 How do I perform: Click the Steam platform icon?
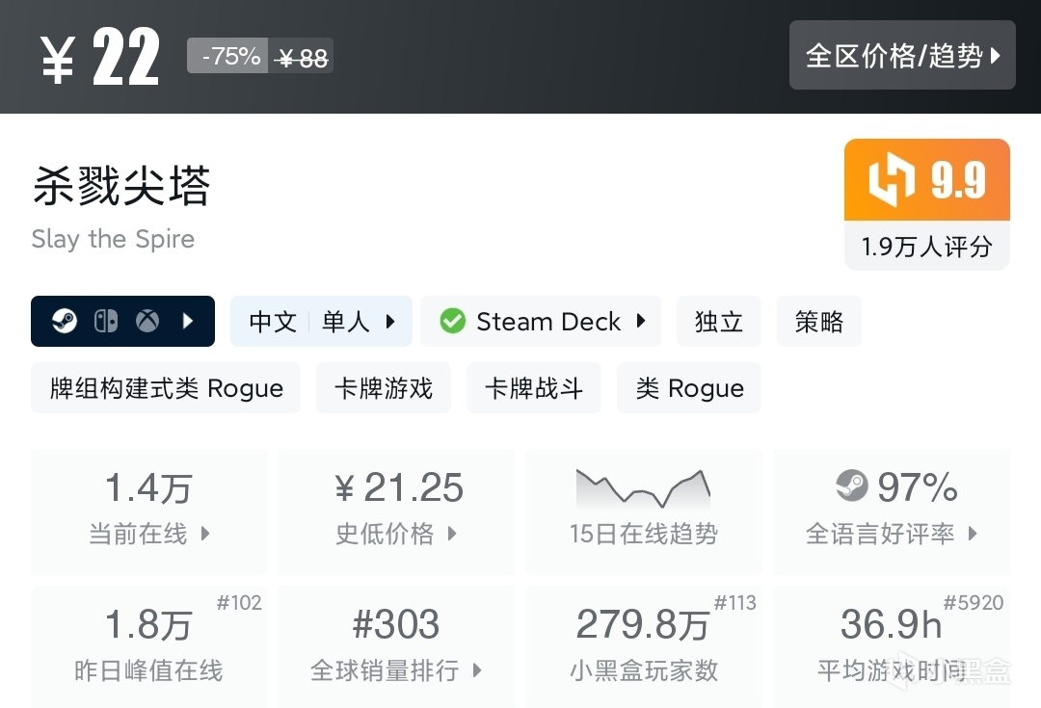[65, 322]
